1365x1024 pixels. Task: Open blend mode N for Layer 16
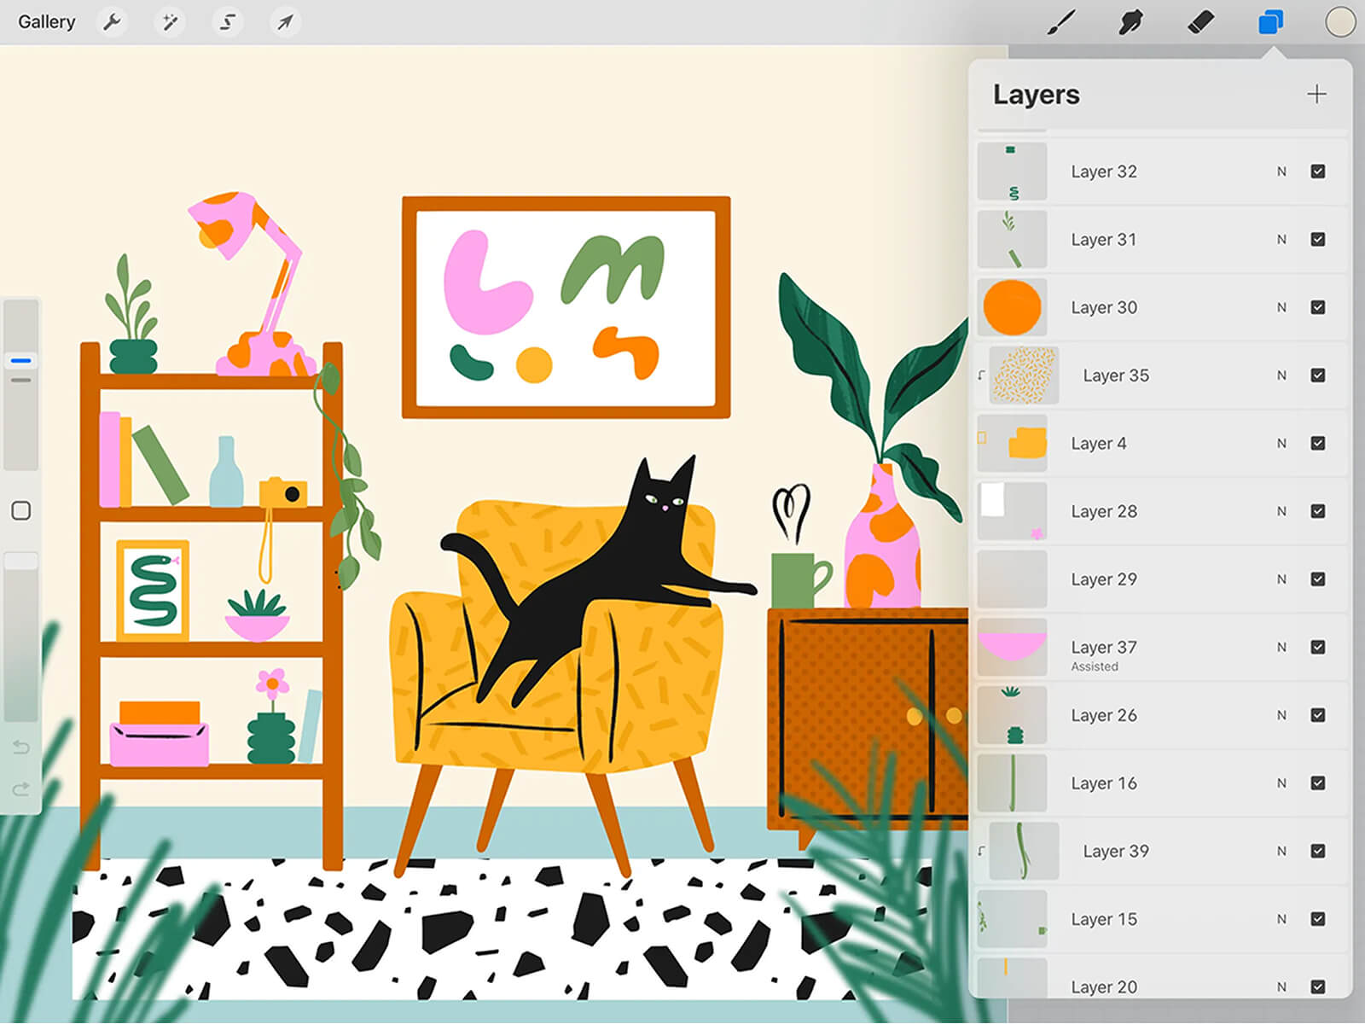coord(1281,783)
